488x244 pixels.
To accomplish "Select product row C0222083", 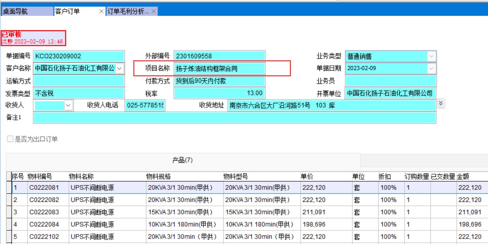I will [44, 212].
